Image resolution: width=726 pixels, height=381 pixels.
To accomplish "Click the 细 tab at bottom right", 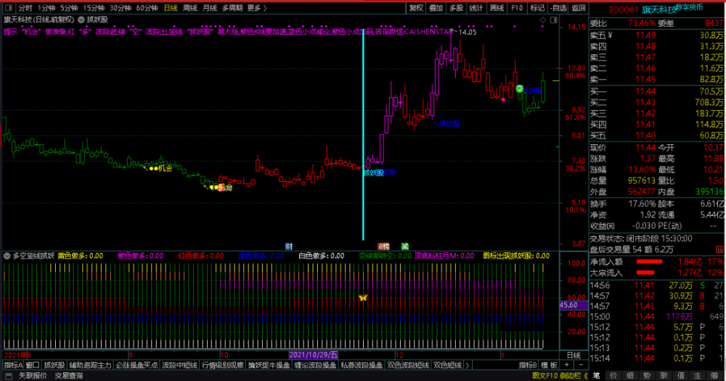I will (630, 375).
